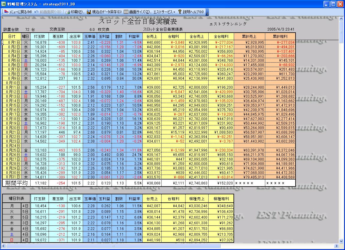Maximize the strategy2311_30 window

pos(334,4)
